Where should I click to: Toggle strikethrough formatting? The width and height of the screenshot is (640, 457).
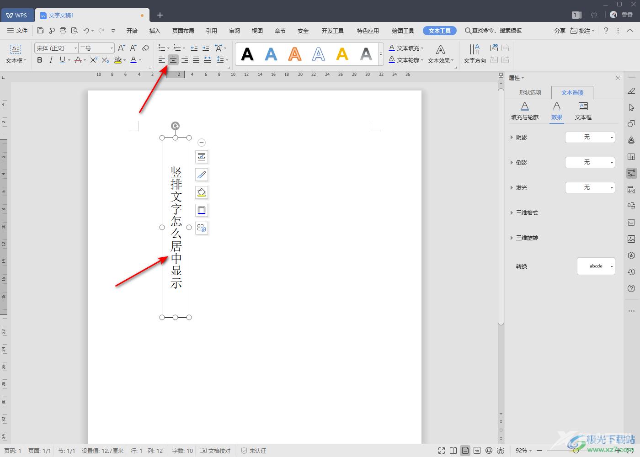coord(78,60)
